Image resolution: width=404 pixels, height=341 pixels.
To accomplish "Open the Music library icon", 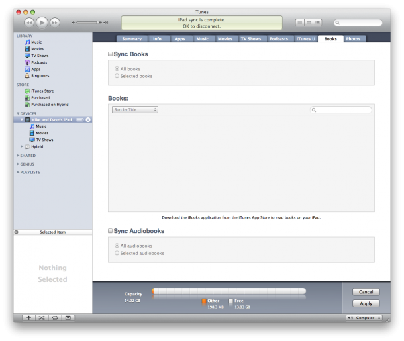I will point(27,42).
